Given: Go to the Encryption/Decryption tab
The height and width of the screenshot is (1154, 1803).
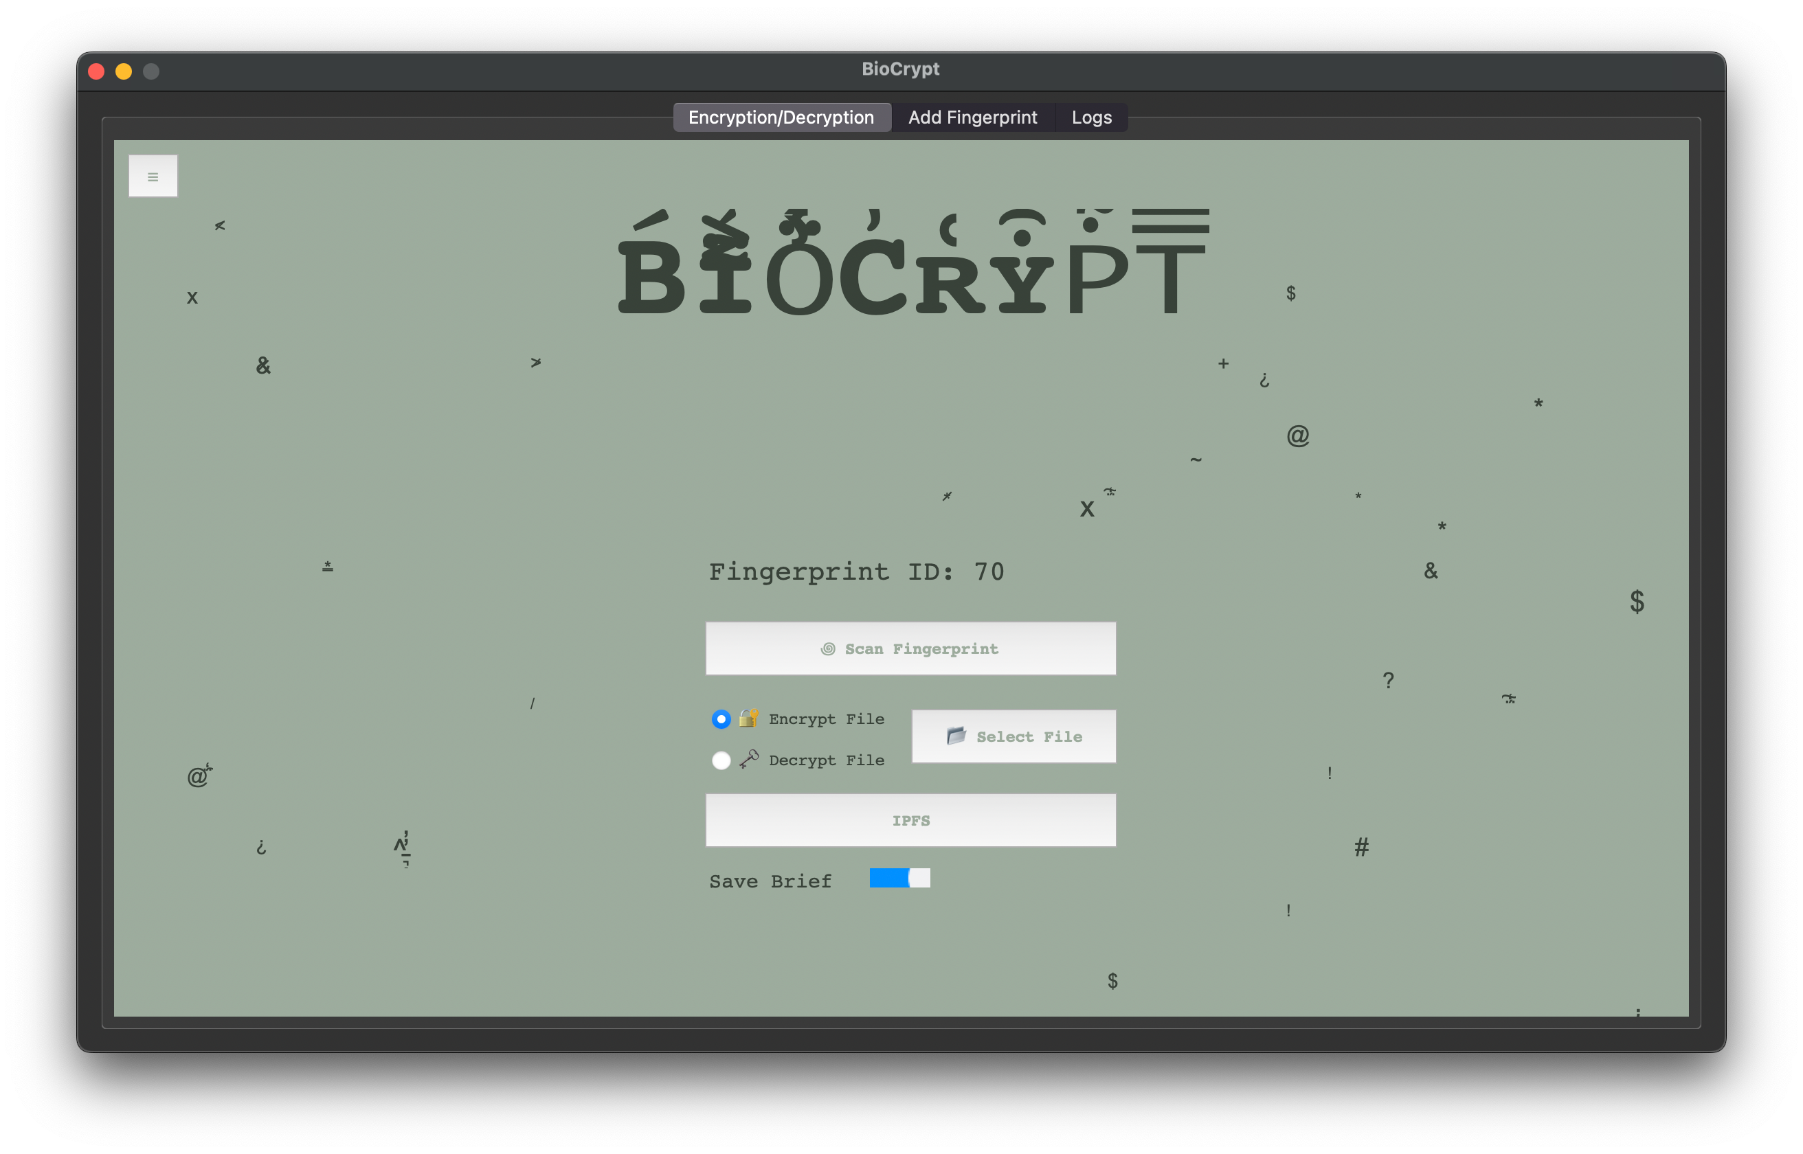Looking at the screenshot, I should tap(781, 117).
